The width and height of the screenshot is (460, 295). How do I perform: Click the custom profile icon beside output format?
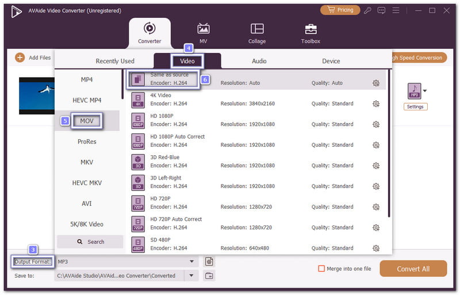click(x=209, y=262)
